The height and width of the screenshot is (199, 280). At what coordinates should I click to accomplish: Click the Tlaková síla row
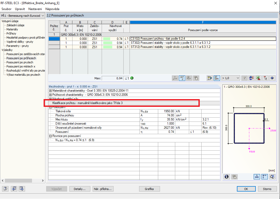click(134, 111)
